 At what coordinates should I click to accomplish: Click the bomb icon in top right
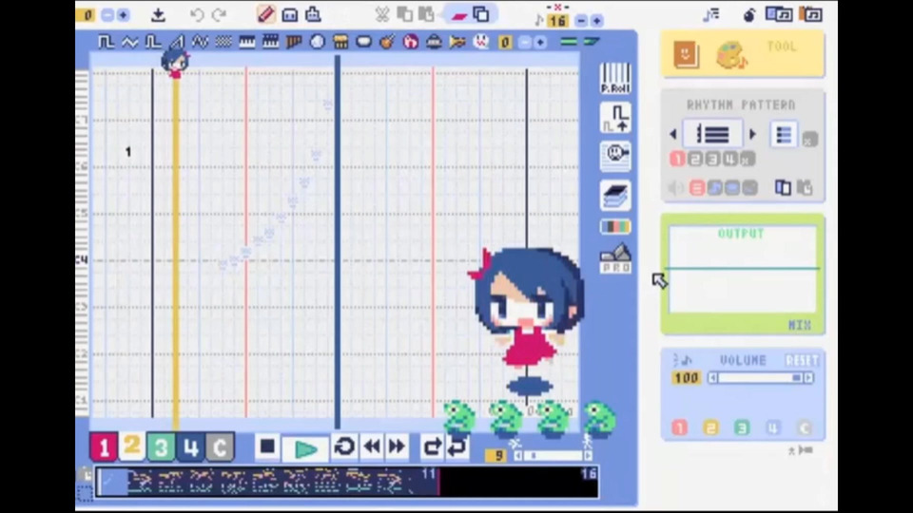(x=749, y=15)
